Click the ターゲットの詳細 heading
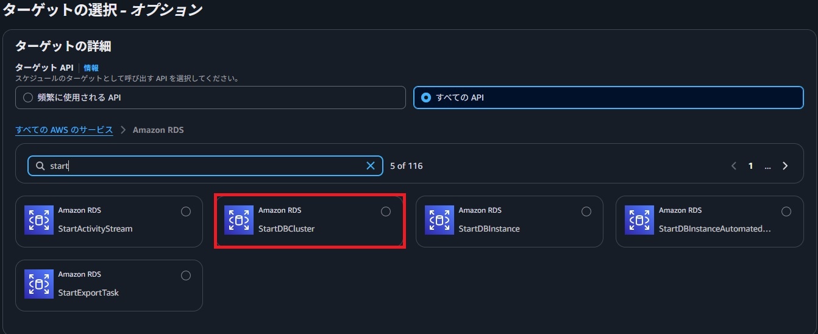818x334 pixels. click(63, 46)
